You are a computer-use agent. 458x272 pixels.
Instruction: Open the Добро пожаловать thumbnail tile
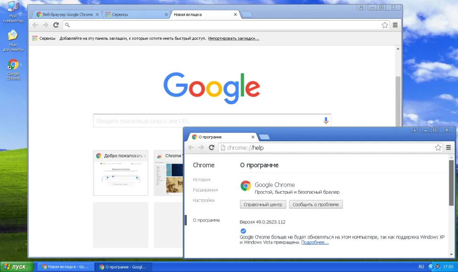coord(120,173)
